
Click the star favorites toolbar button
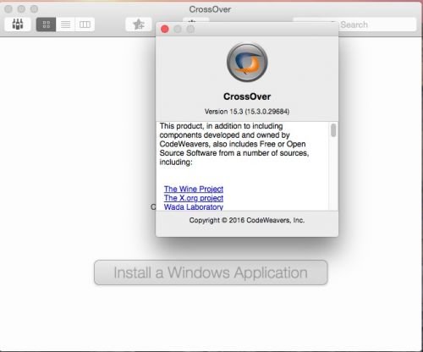[139, 25]
